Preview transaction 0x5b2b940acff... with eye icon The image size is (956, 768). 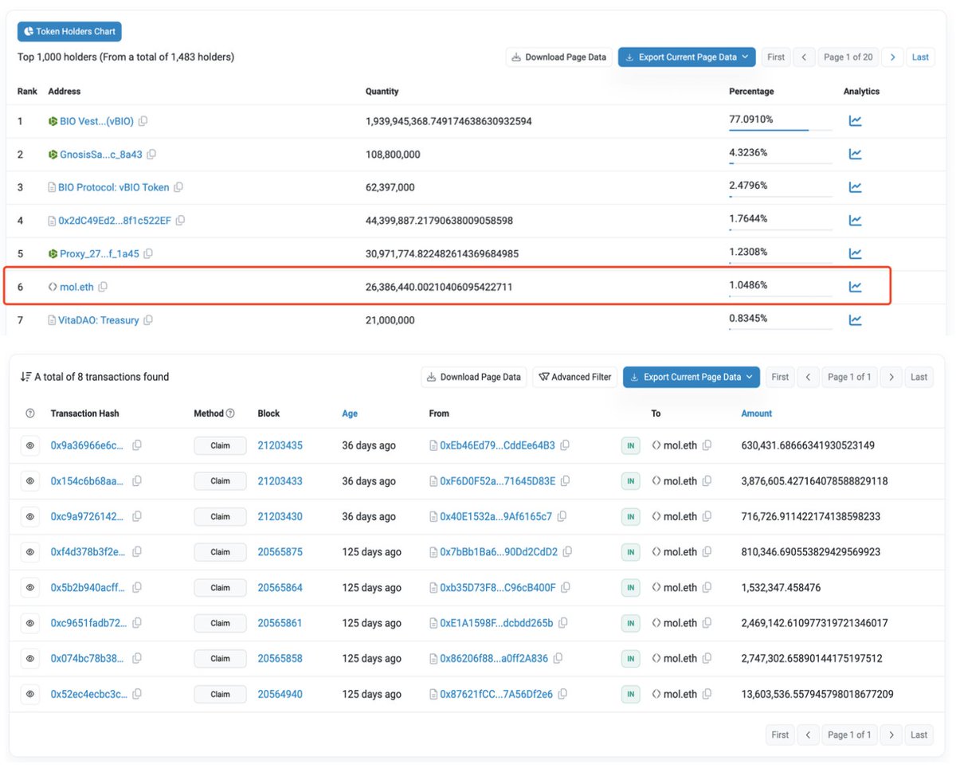[x=30, y=588]
